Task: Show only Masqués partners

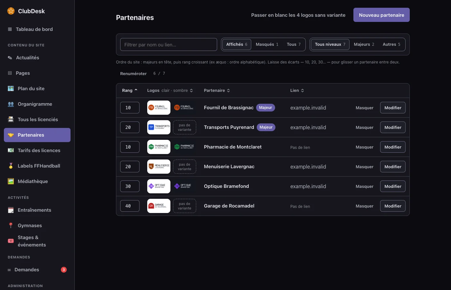Action: tap(267, 44)
